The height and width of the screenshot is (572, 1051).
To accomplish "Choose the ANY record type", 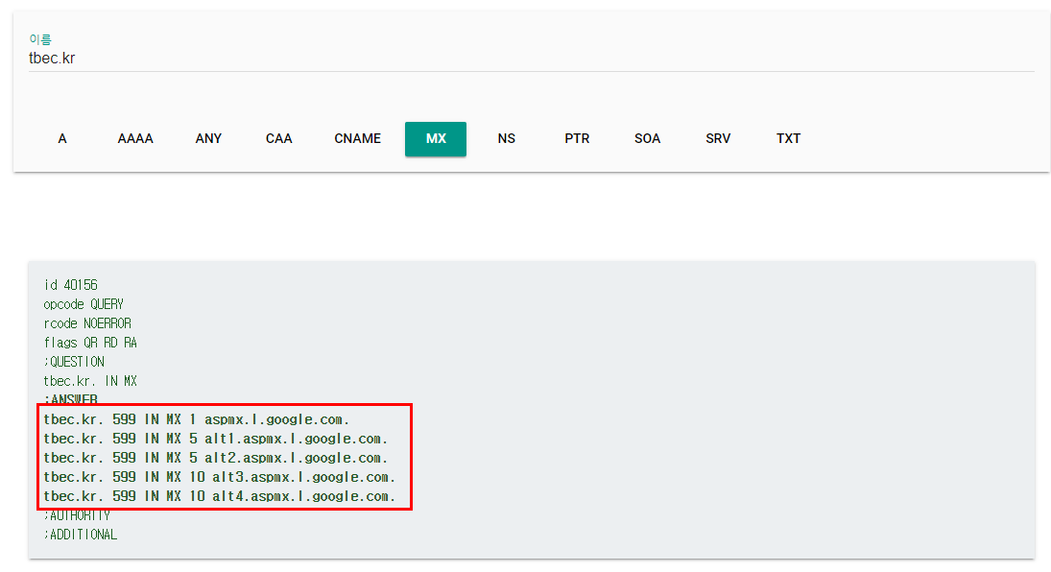I will [x=208, y=139].
